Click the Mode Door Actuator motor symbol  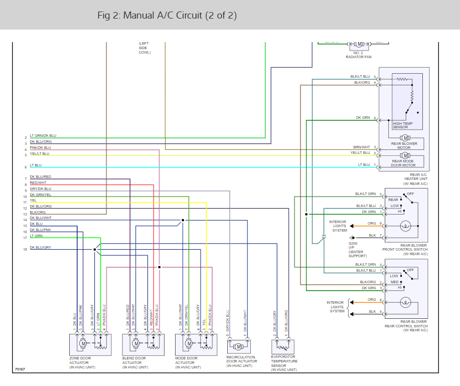(x=189, y=343)
